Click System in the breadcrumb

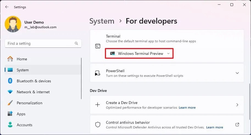pos(102,21)
